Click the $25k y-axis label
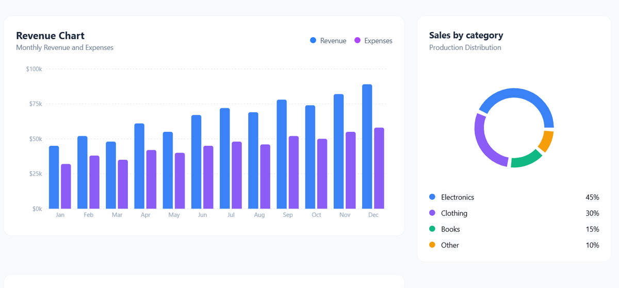This screenshot has width=619, height=288. pyautogui.click(x=35, y=174)
